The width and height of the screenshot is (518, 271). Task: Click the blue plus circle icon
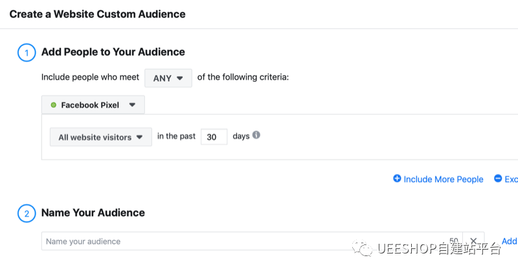397,179
